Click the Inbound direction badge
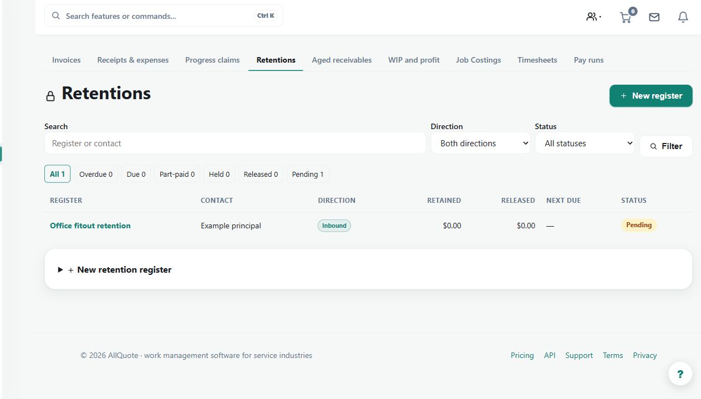 click(x=334, y=226)
